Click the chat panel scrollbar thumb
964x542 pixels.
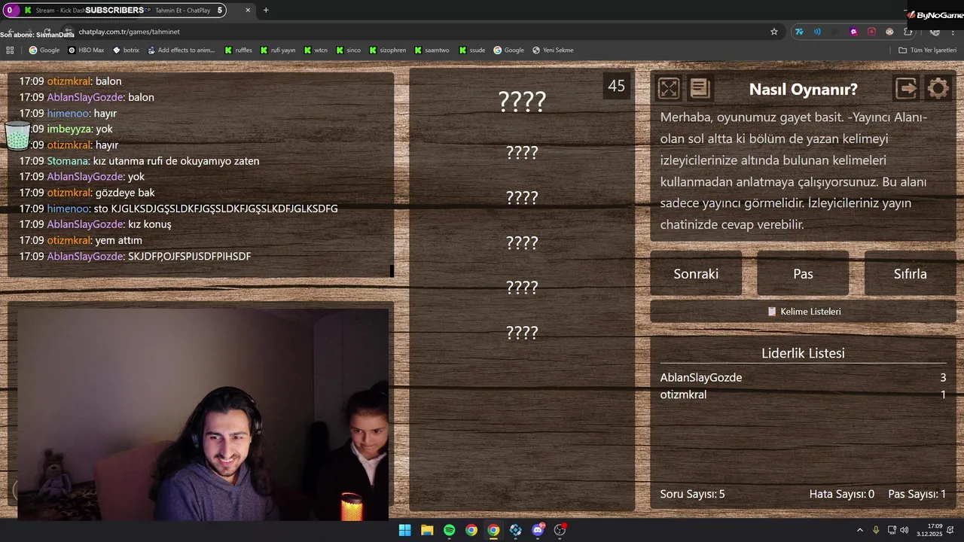[392, 270]
